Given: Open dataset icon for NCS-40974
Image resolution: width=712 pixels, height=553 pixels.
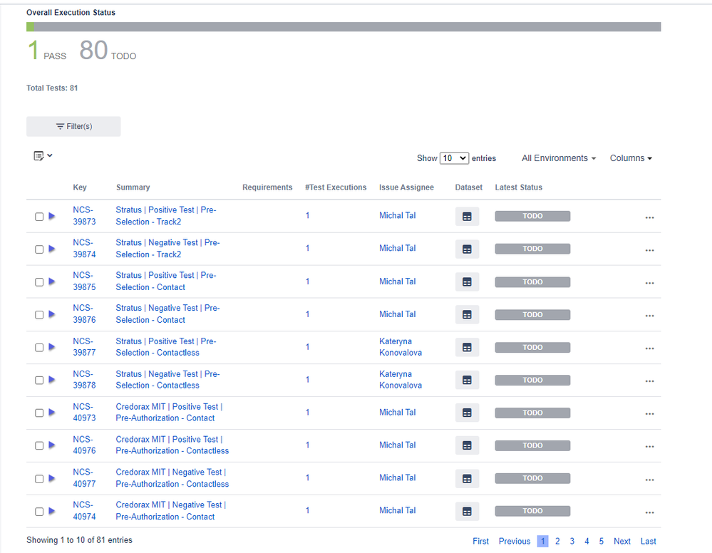Looking at the screenshot, I should click(x=467, y=511).
